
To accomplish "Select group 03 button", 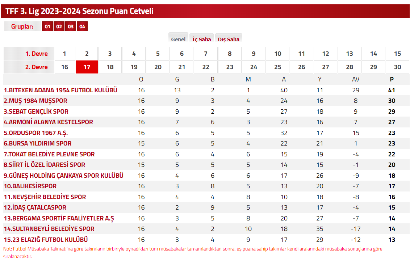I will coord(71,26).
